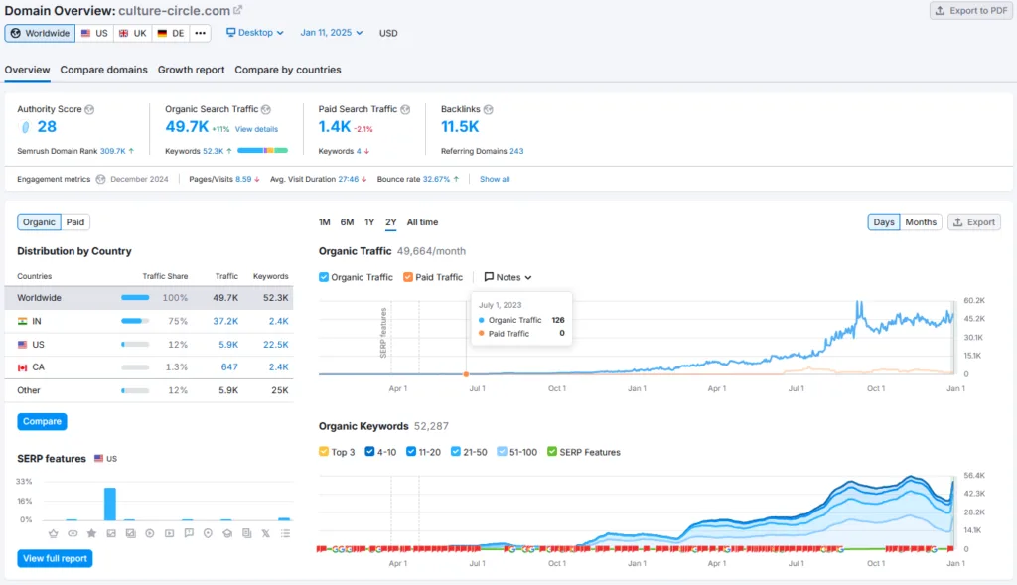Click Show all engagement metrics link
The width and height of the screenshot is (1017, 585).
pyautogui.click(x=495, y=179)
